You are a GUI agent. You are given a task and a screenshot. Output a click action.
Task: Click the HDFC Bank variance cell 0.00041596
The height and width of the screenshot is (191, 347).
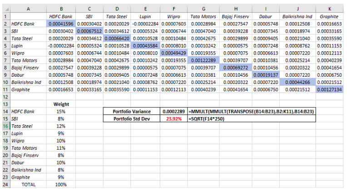coord(61,24)
